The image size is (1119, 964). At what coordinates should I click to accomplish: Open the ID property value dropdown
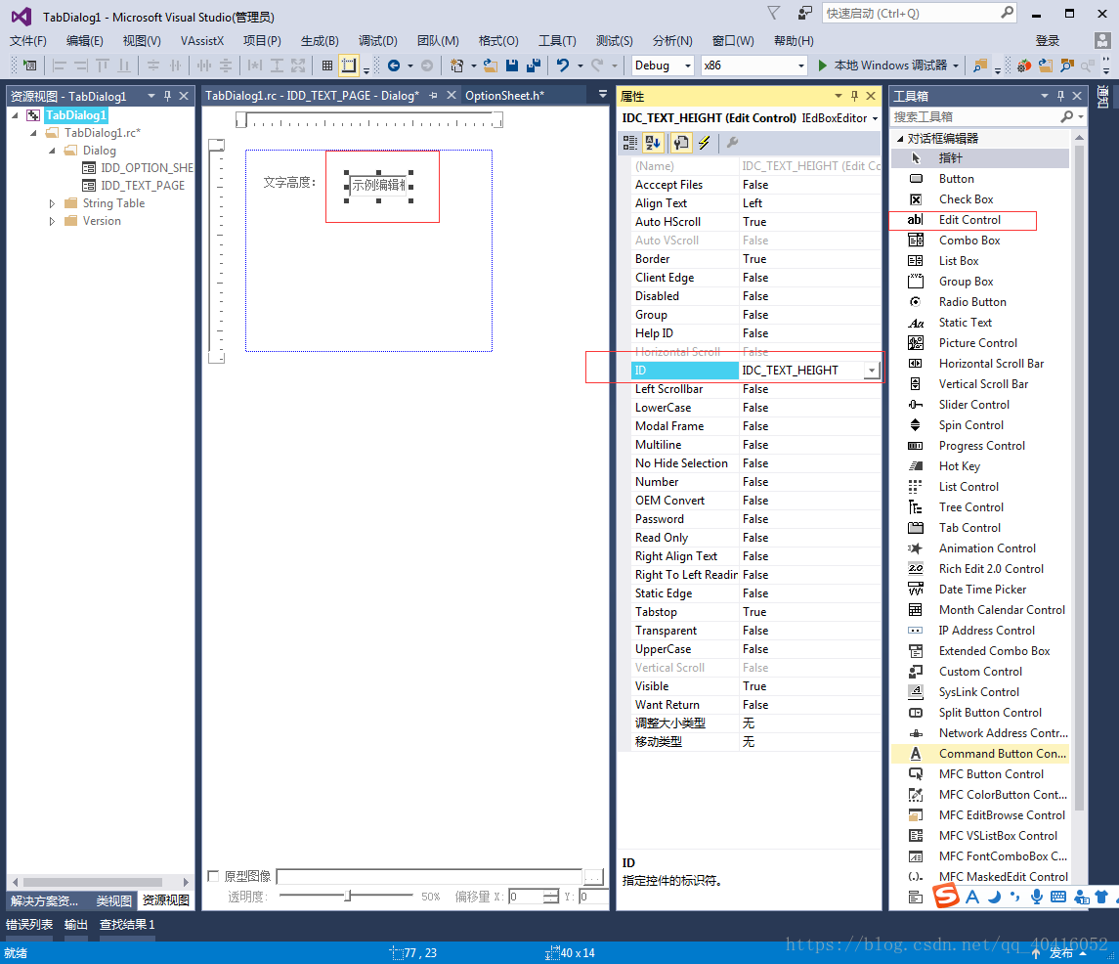pos(872,371)
